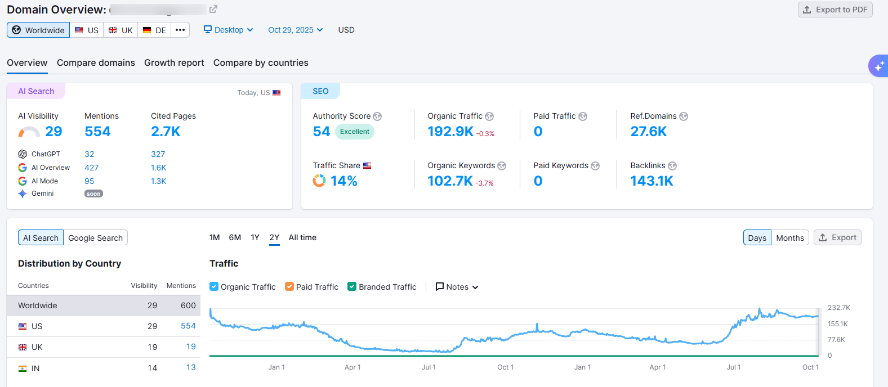Click the Ref.Domains info globe icon

(684, 116)
